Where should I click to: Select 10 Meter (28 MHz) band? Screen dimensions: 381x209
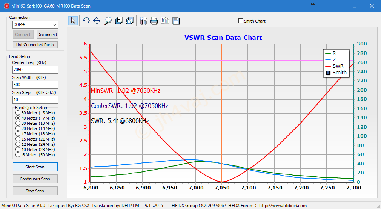coord(35,150)
